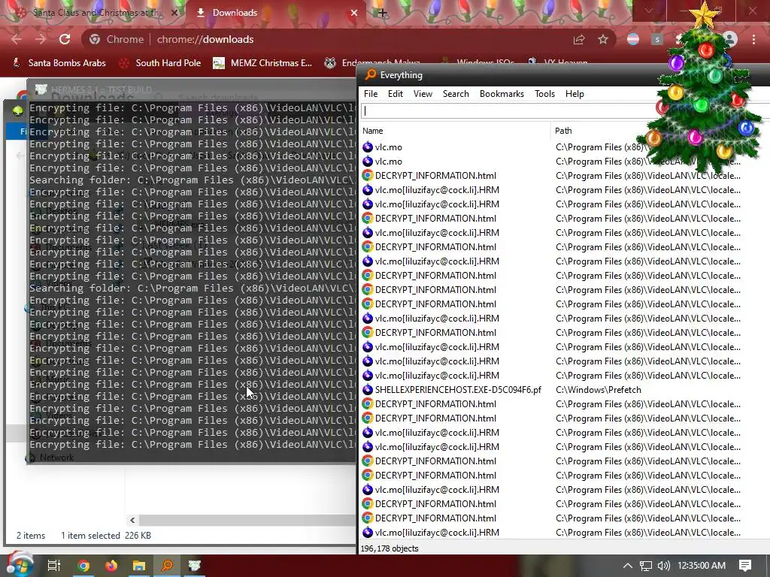The image size is (770, 577).
Task: Show hidden system tray icons
Action: 628,566
